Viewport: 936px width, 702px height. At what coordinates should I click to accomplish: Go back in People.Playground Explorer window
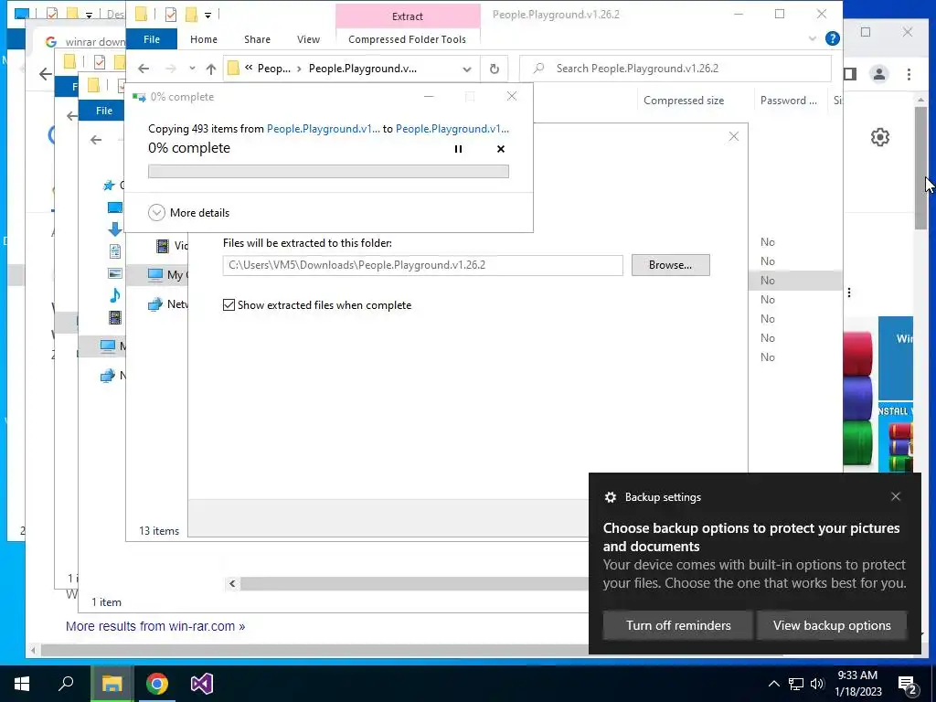point(144,69)
